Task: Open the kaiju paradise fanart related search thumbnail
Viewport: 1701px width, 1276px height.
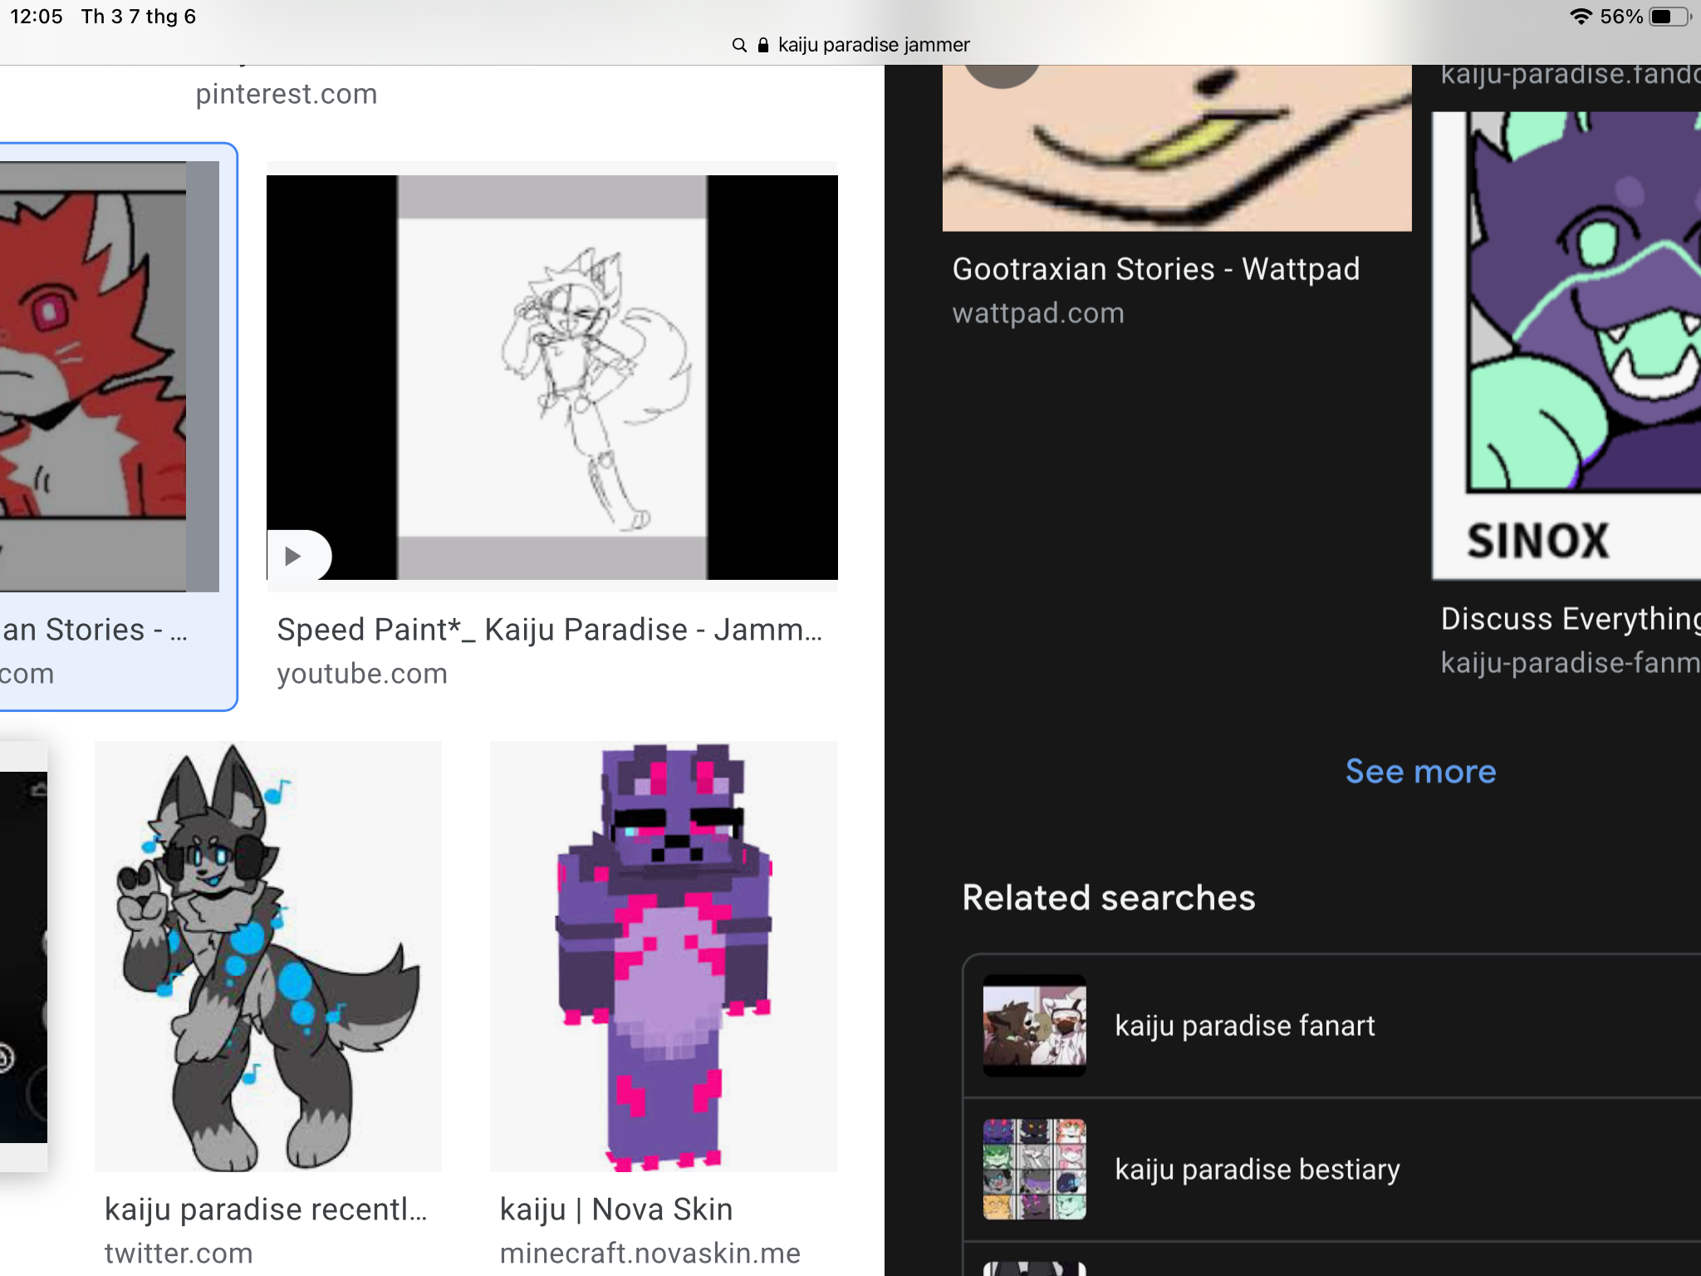Action: point(1034,1026)
